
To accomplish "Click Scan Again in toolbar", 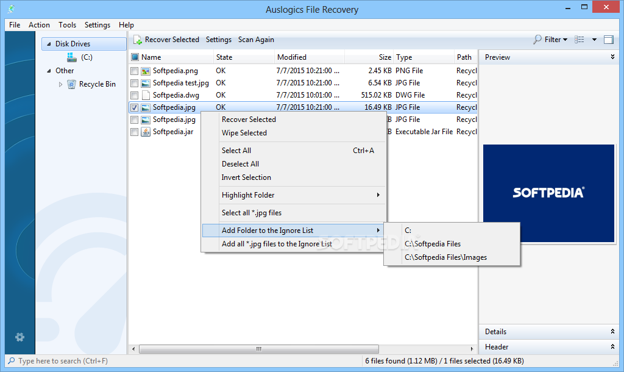I will [256, 40].
